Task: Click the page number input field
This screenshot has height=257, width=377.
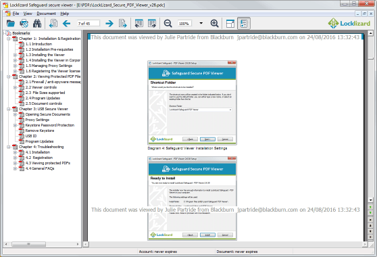Action: click(x=89, y=24)
